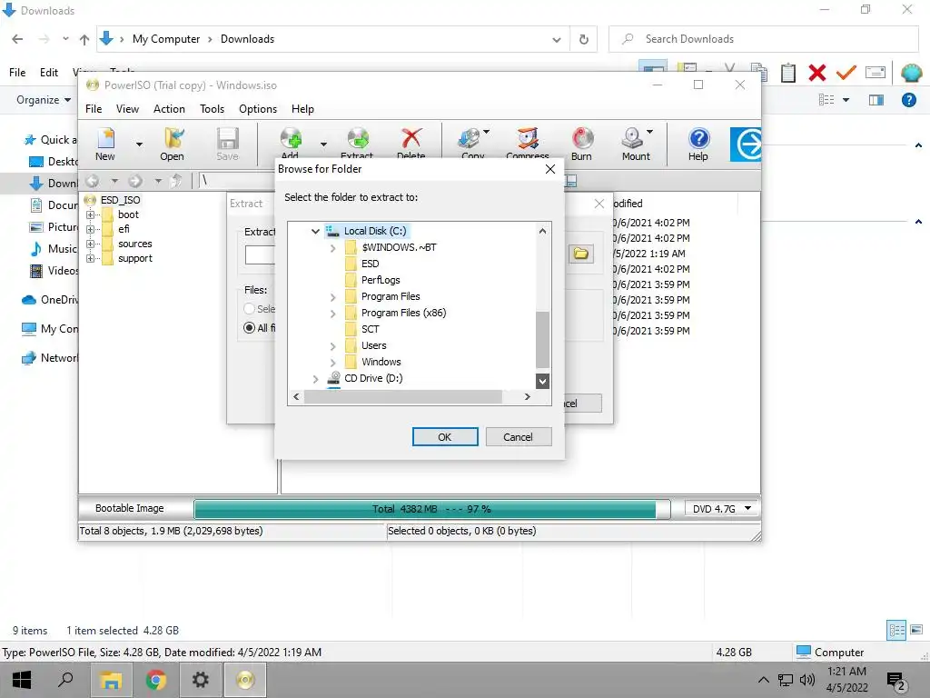Viewport: 930px width, 698px height.
Task: Open the New button dropdown arrow
Action: (139, 145)
